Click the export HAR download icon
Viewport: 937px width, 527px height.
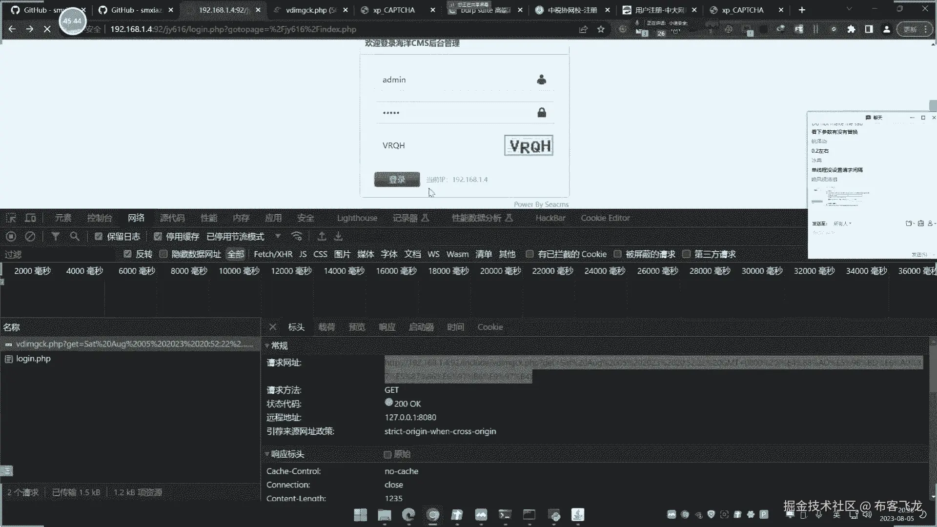[x=338, y=237]
